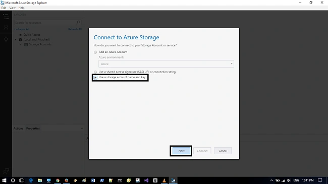Click the Refresh All link
This screenshot has height=184, width=328.
tap(75, 29)
